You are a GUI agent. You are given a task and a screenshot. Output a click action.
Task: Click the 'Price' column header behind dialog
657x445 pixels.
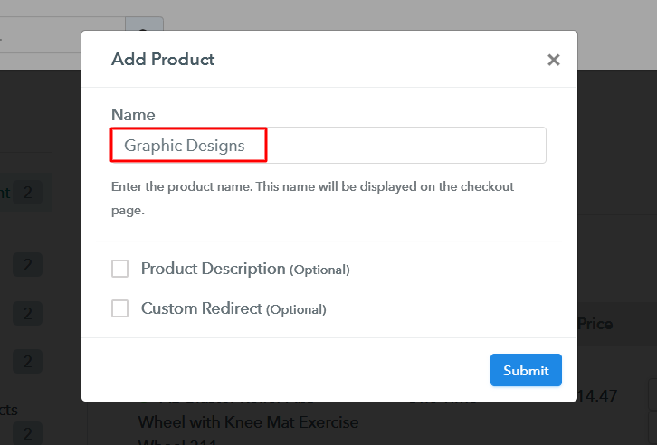pos(595,324)
